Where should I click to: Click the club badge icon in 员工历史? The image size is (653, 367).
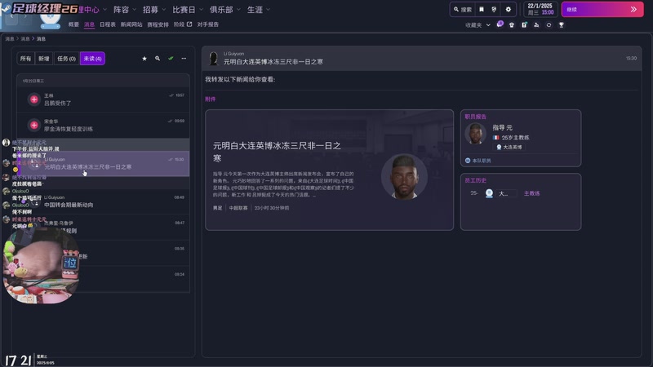click(x=489, y=193)
